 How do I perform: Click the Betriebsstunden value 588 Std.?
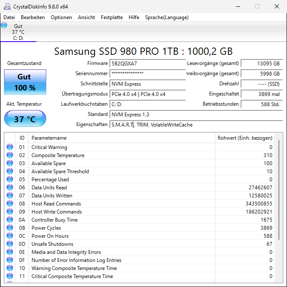261,104
